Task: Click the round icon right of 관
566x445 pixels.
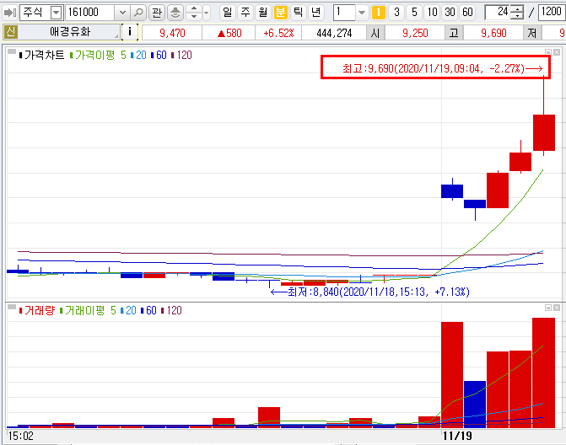Action: point(175,13)
